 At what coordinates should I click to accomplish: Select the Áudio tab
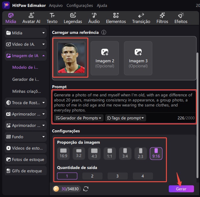click(x=94, y=18)
